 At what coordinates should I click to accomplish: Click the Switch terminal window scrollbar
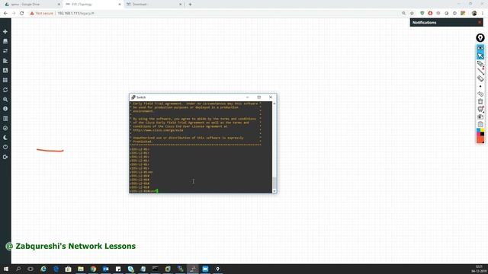tap(274, 147)
